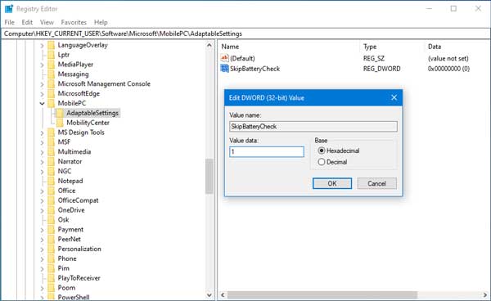The height and width of the screenshot is (301, 491).
Task: Confirm the DWORD edit with OK
Action: 332,183
